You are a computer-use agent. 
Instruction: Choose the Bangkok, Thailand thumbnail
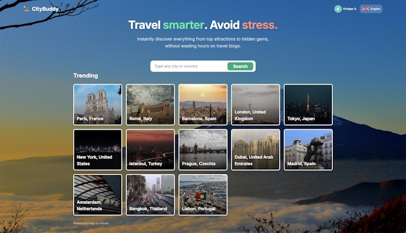(x=150, y=195)
